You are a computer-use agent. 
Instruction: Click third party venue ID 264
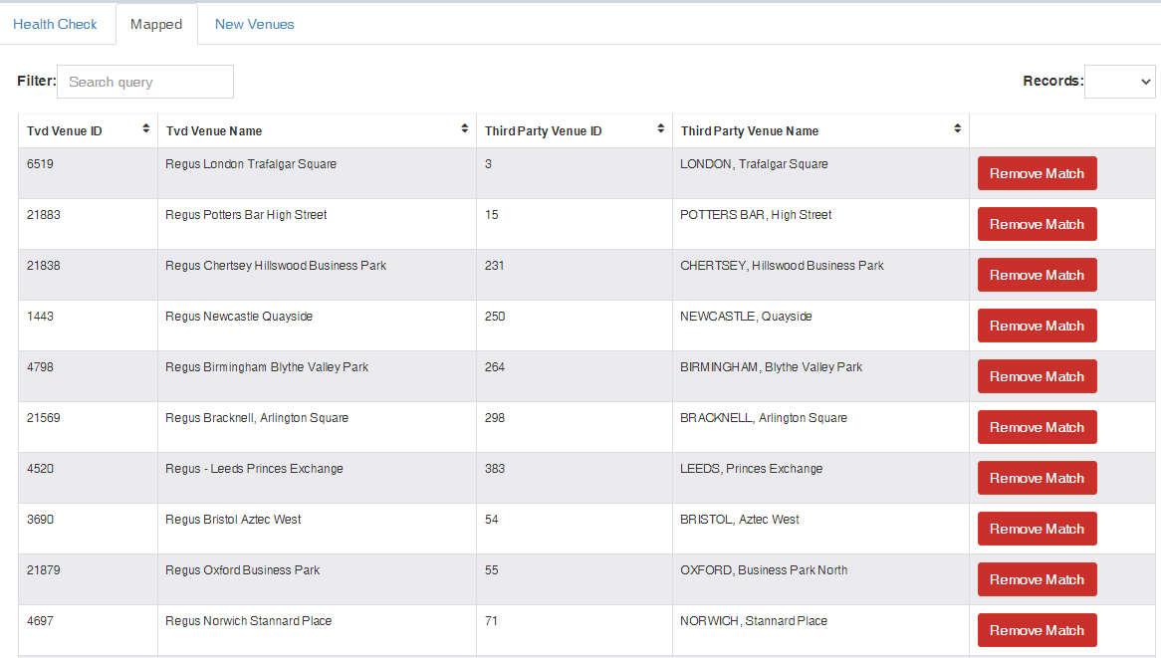(x=495, y=367)
